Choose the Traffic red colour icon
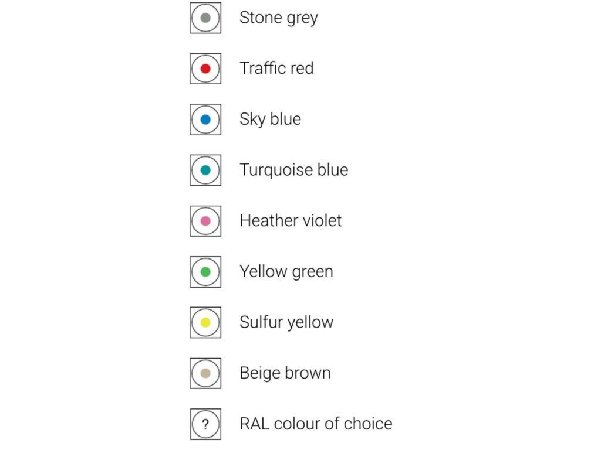 (205, 69)
